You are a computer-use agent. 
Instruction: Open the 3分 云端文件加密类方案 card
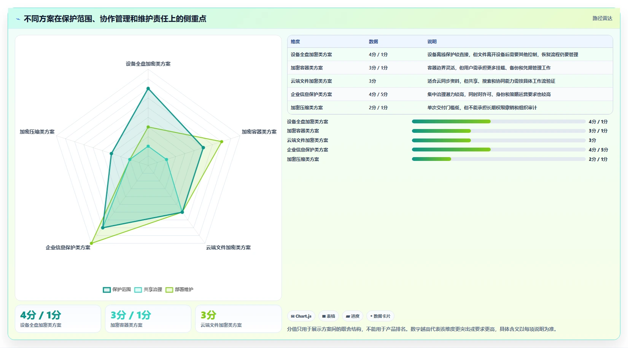238,319
